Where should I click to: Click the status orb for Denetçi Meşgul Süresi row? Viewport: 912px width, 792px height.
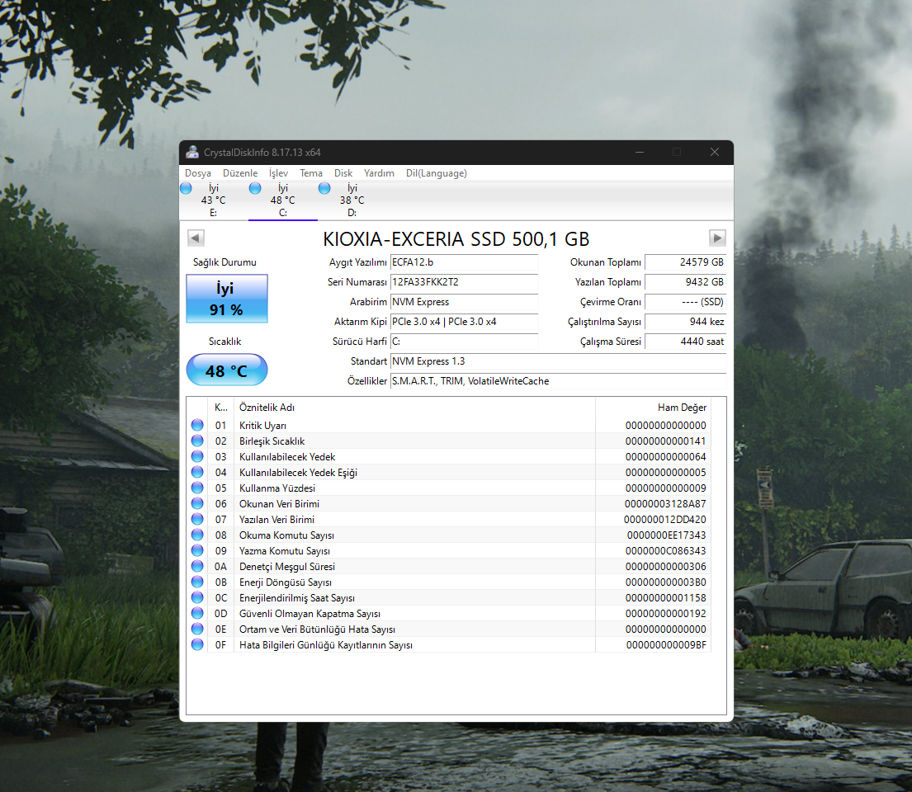coord(198,567)
